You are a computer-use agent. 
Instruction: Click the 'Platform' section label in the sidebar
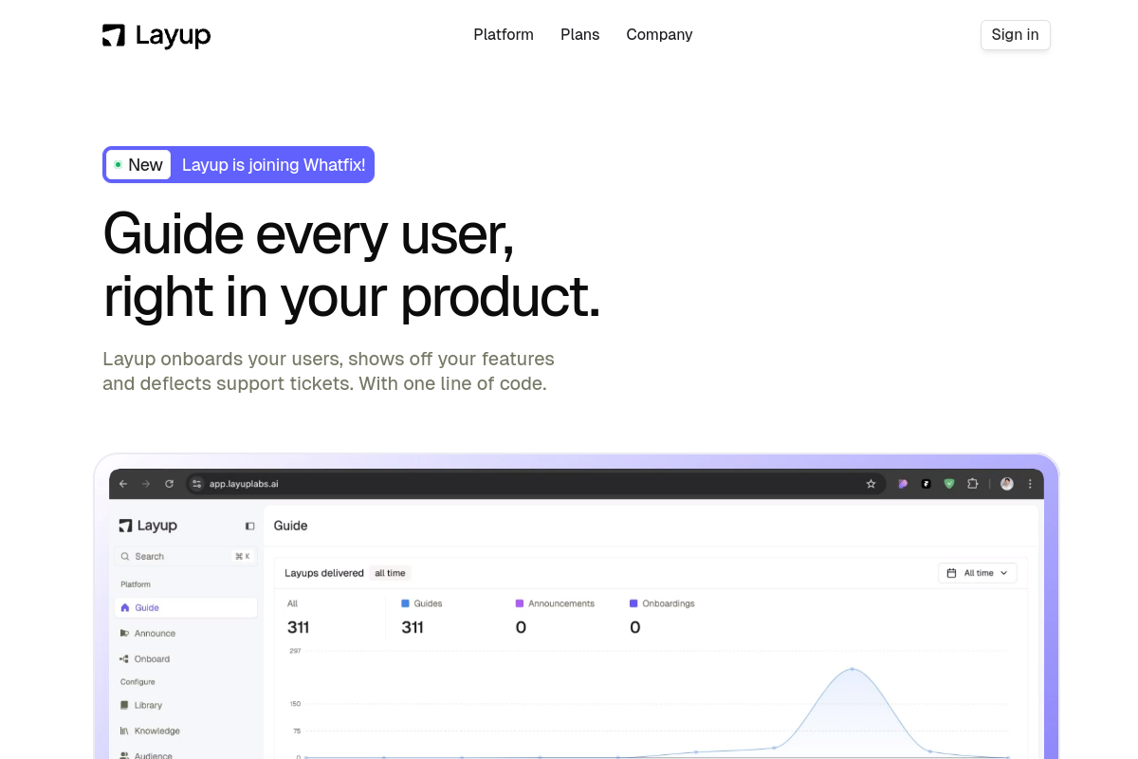point(136,584)
